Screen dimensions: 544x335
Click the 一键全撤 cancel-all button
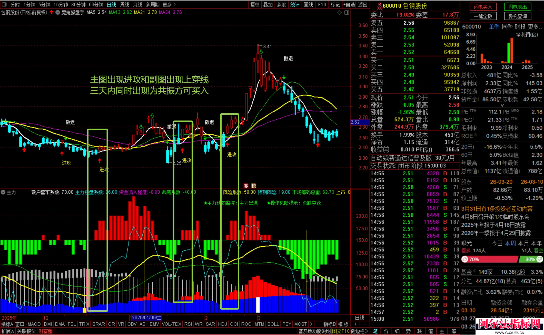483,16
